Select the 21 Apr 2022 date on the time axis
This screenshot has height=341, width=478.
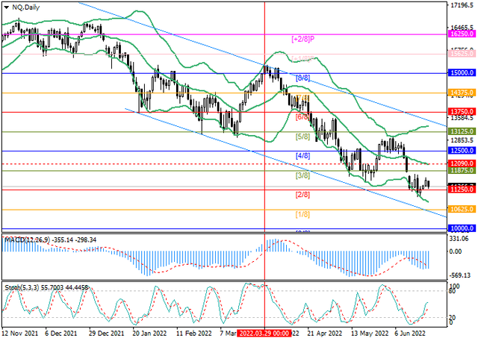click(325, 333)
